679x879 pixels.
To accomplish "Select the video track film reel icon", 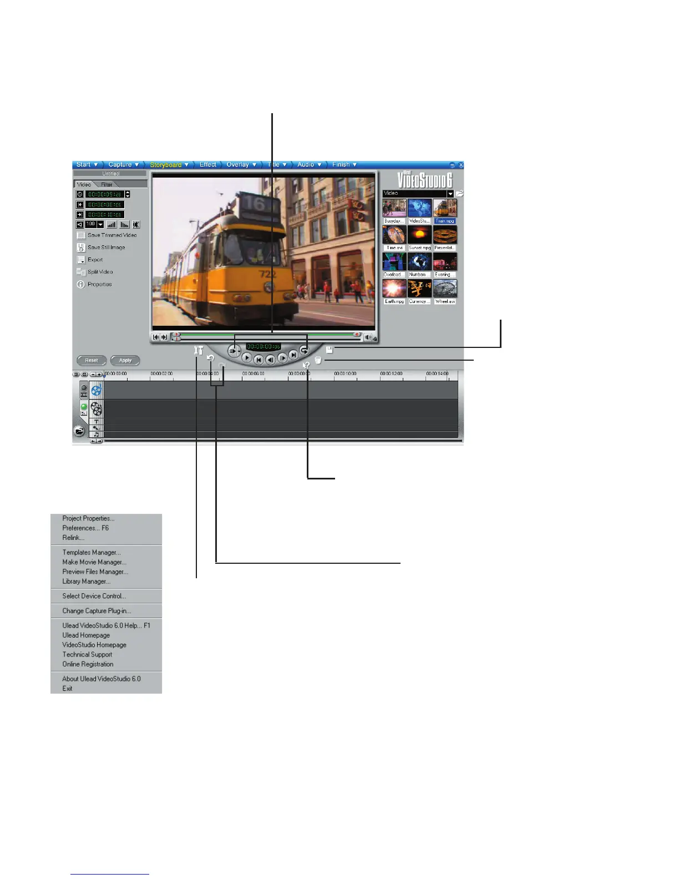I will coord(96,390).
